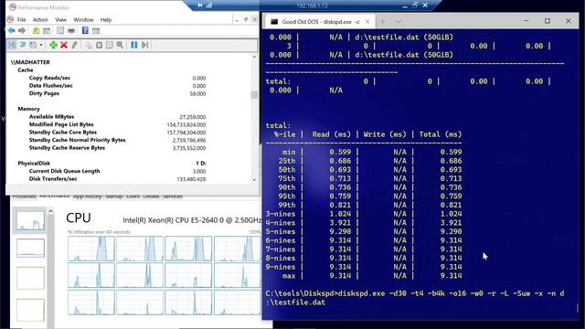Switch to Task Manager App history tab
The height and width of the screenshot is (329, 585).
tap(88, 196)
